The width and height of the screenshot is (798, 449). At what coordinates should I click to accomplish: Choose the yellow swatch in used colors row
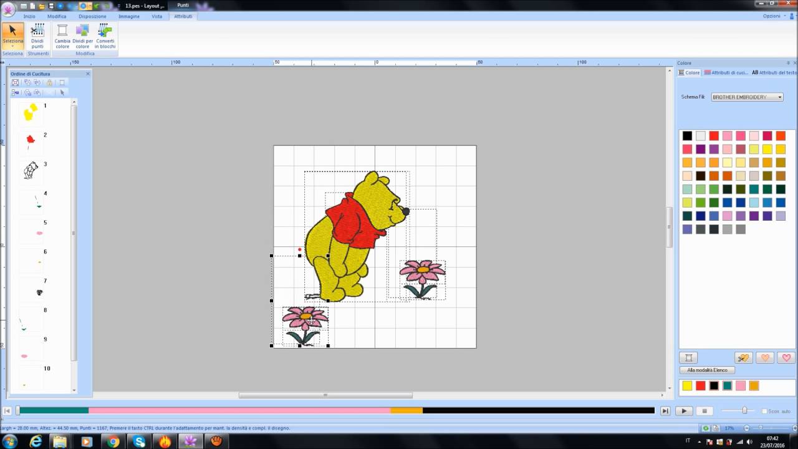pyautogui.click(x=687, y=386)
